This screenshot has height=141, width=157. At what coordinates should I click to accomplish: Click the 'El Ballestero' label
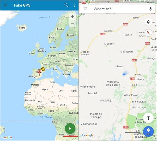[x=127, y=52]
